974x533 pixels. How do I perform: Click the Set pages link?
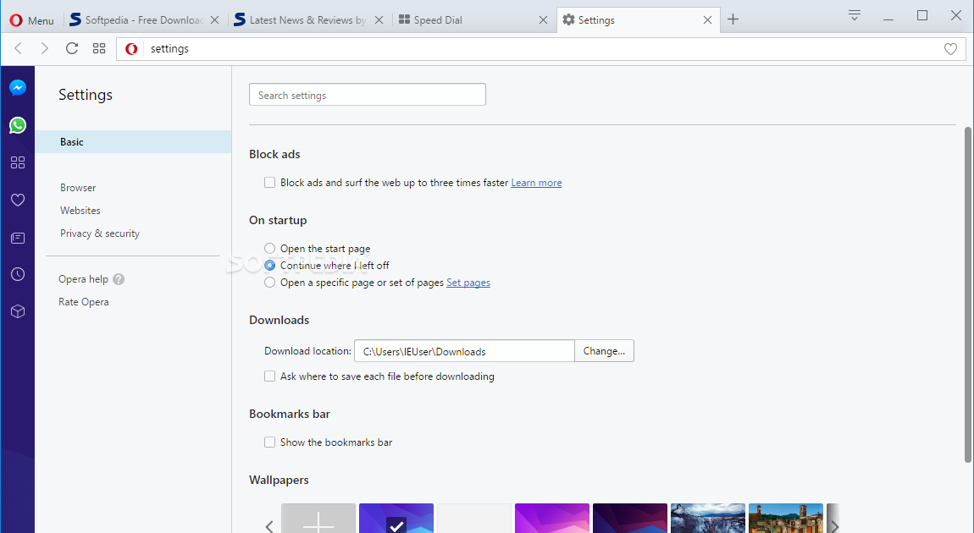pyautogui.click(x=468, y=283)
